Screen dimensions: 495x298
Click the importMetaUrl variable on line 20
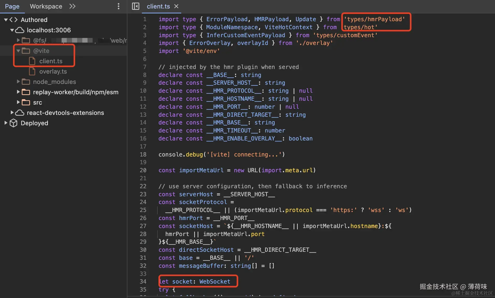click(x=201, y=170)
